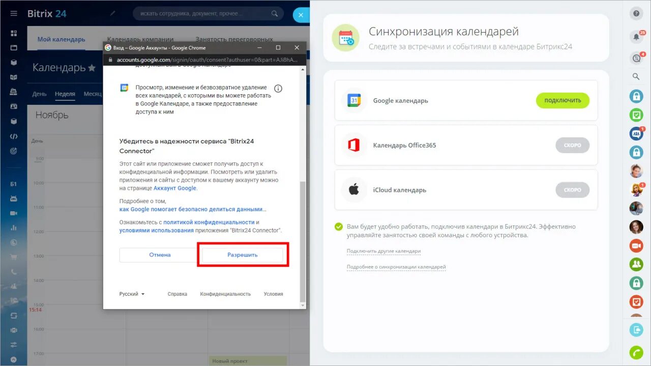This screenshot has width=651, height=366.
Task: Click the accounts.google.com address bar
Action: [204, 60]
